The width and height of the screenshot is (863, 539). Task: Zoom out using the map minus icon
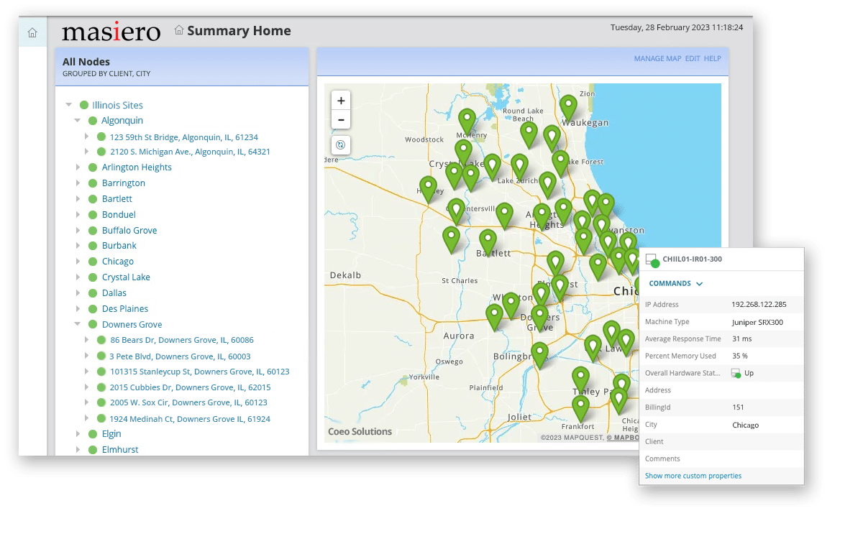340,119
